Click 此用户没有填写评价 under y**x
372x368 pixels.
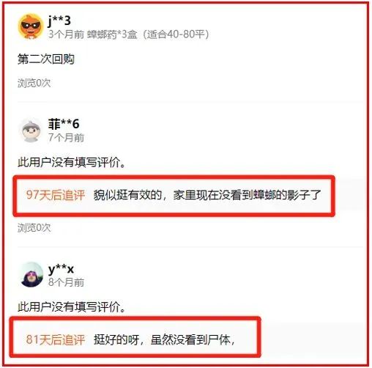[x=71, y=306]
